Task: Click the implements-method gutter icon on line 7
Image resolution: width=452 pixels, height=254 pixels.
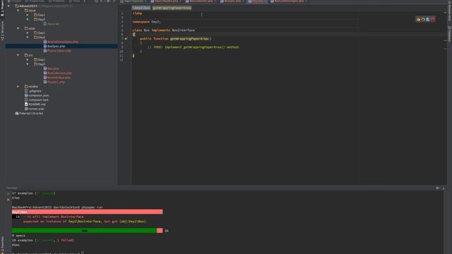Action: point(126,39)
